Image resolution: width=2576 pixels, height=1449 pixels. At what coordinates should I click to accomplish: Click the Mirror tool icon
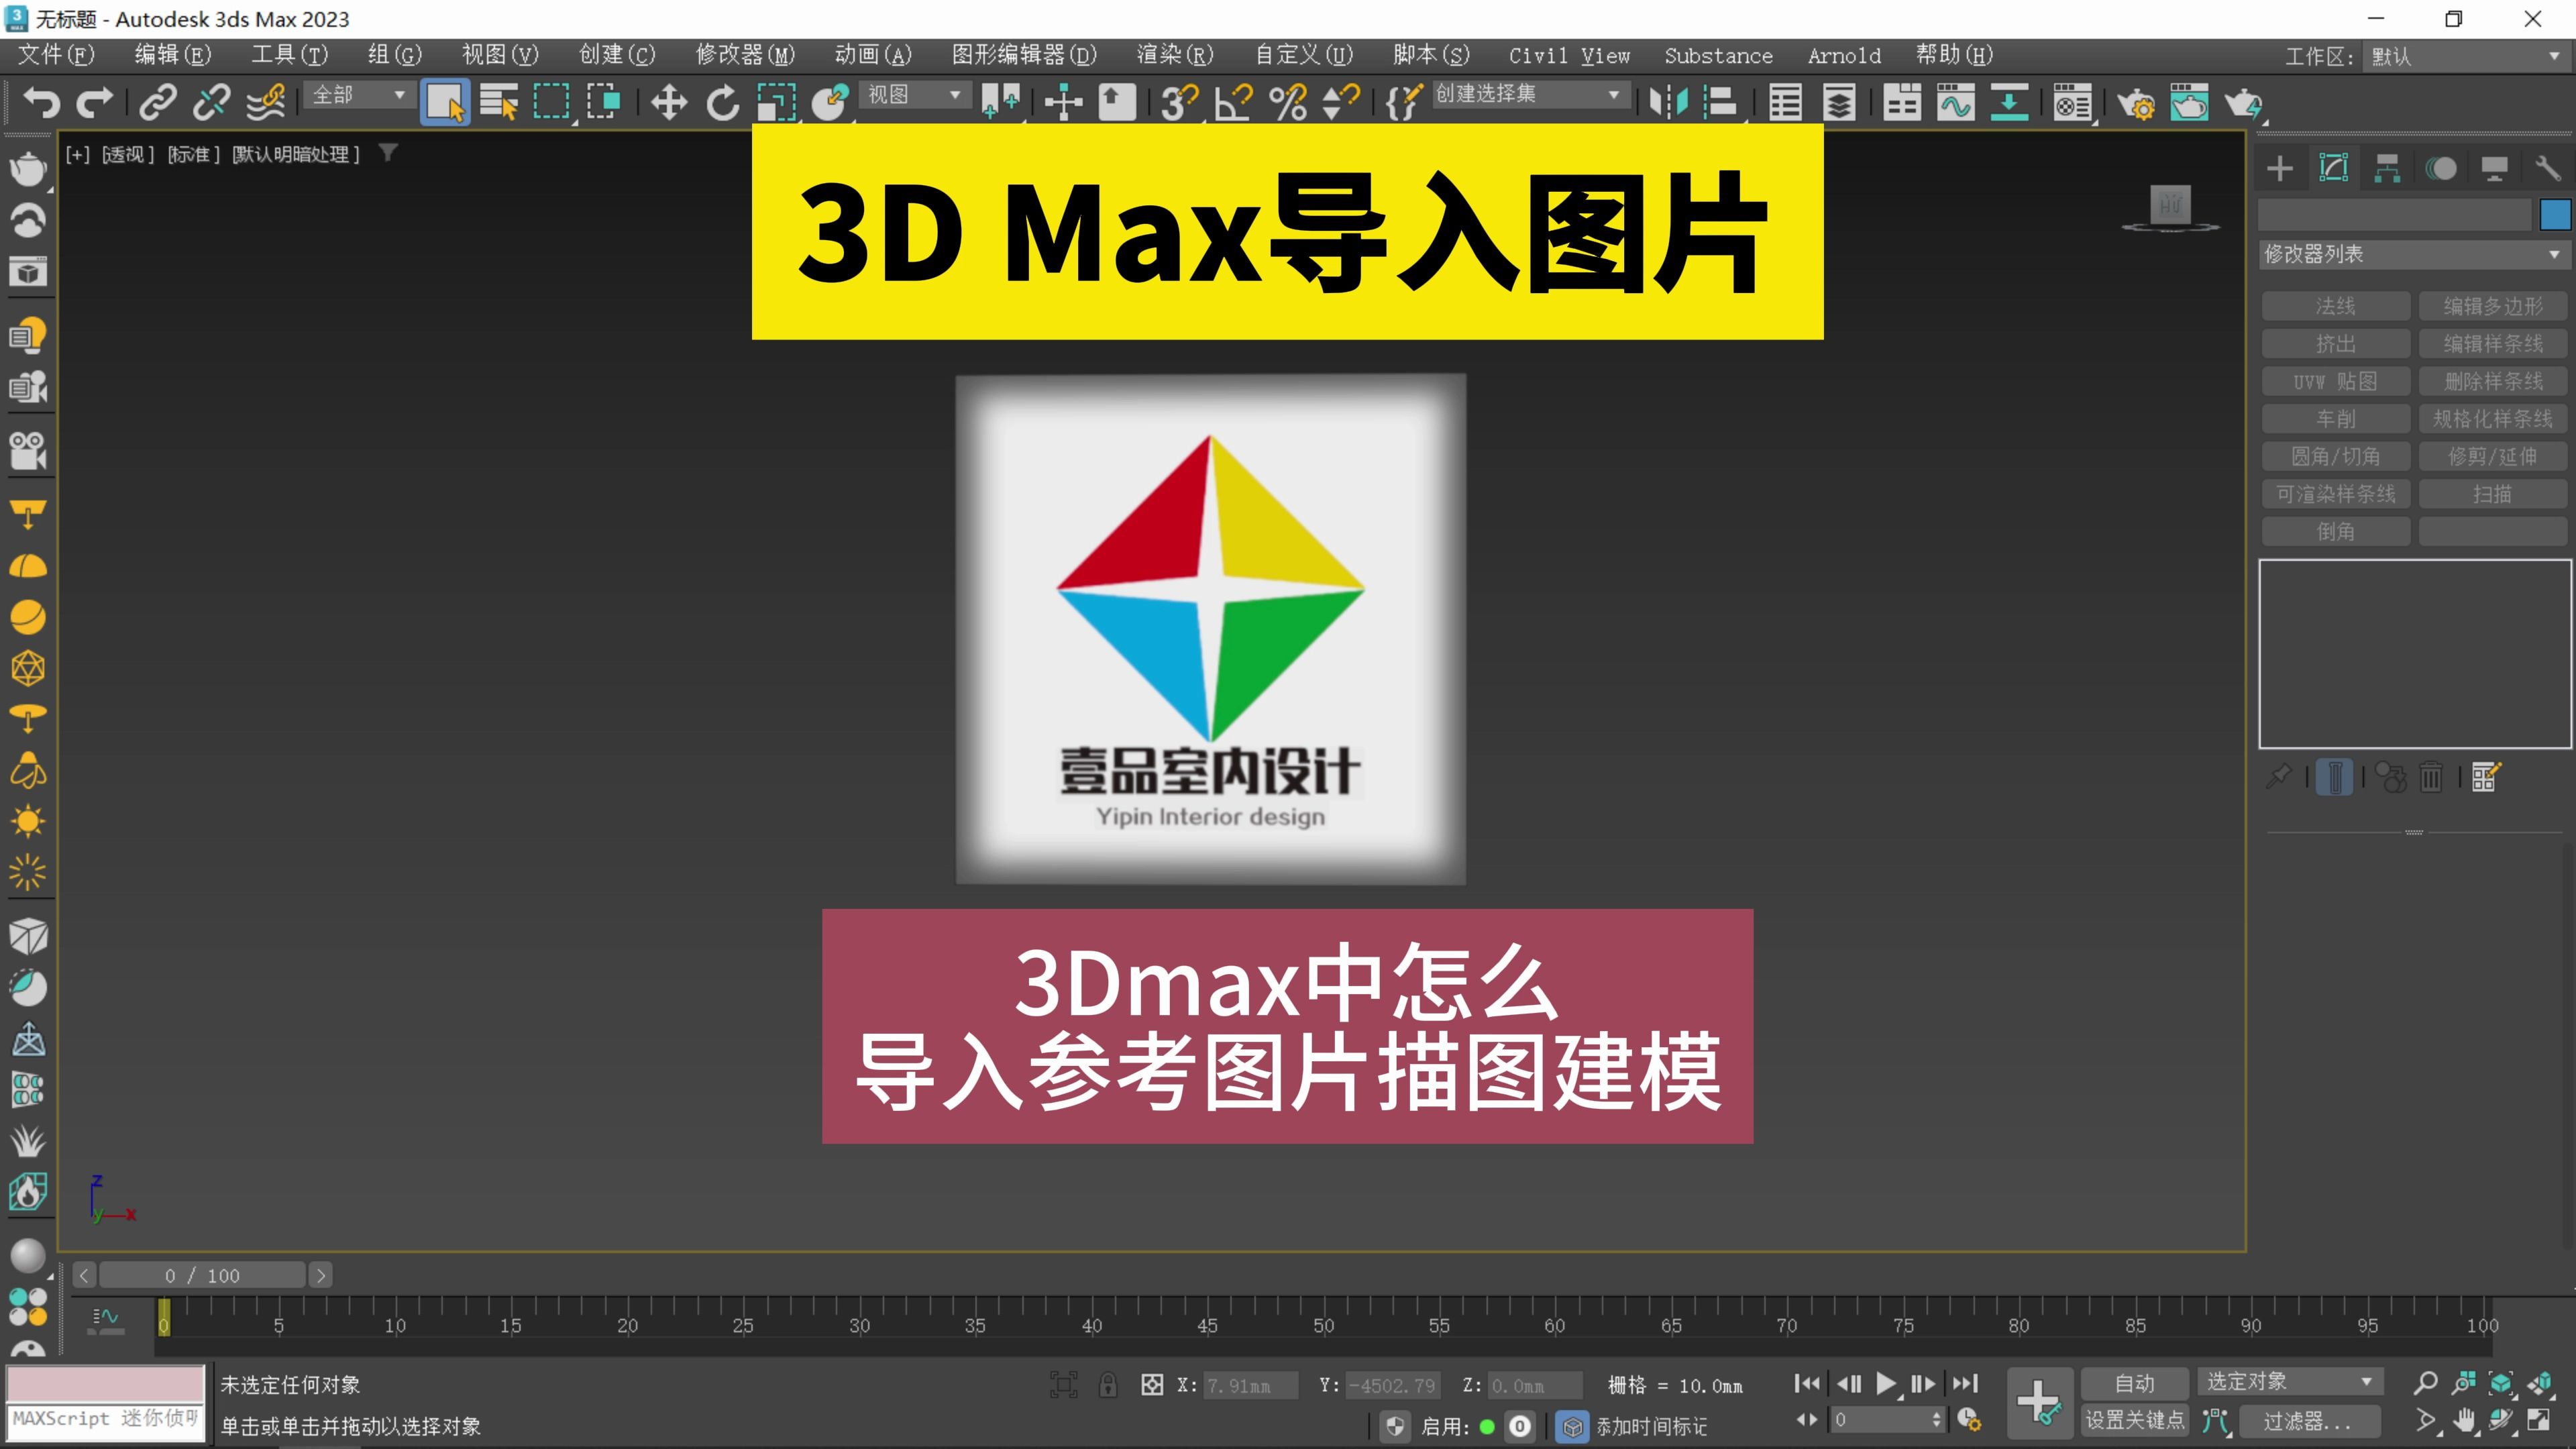click(1668, 102)
